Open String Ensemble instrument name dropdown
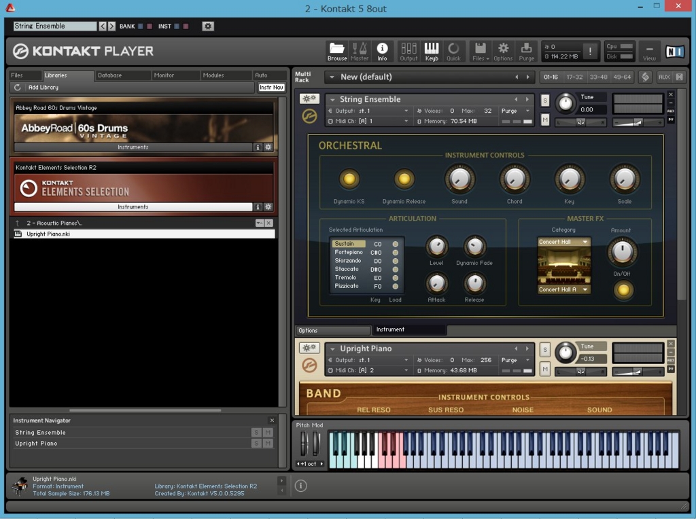The image size is (696, 519). [x=332, y=99]
